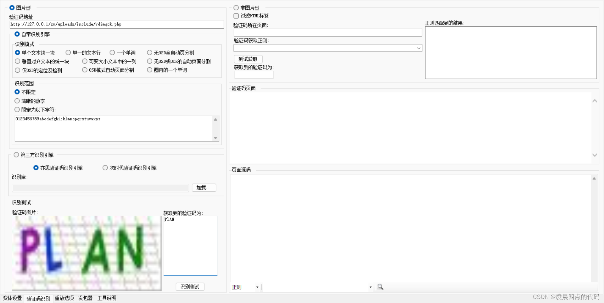Click the 识别测试 button

(190, 287)
